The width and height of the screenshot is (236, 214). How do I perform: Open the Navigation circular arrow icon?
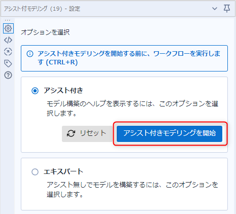(x=8, y=52)
